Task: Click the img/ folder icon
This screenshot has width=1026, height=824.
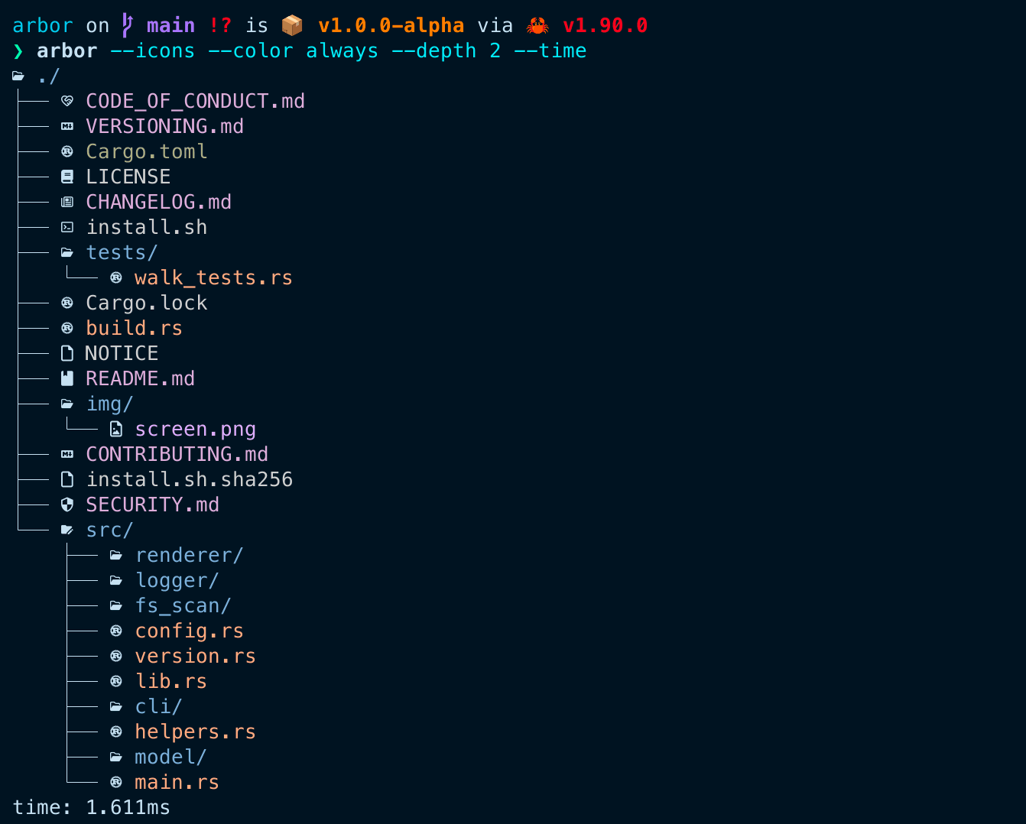Action: point(67,404)
